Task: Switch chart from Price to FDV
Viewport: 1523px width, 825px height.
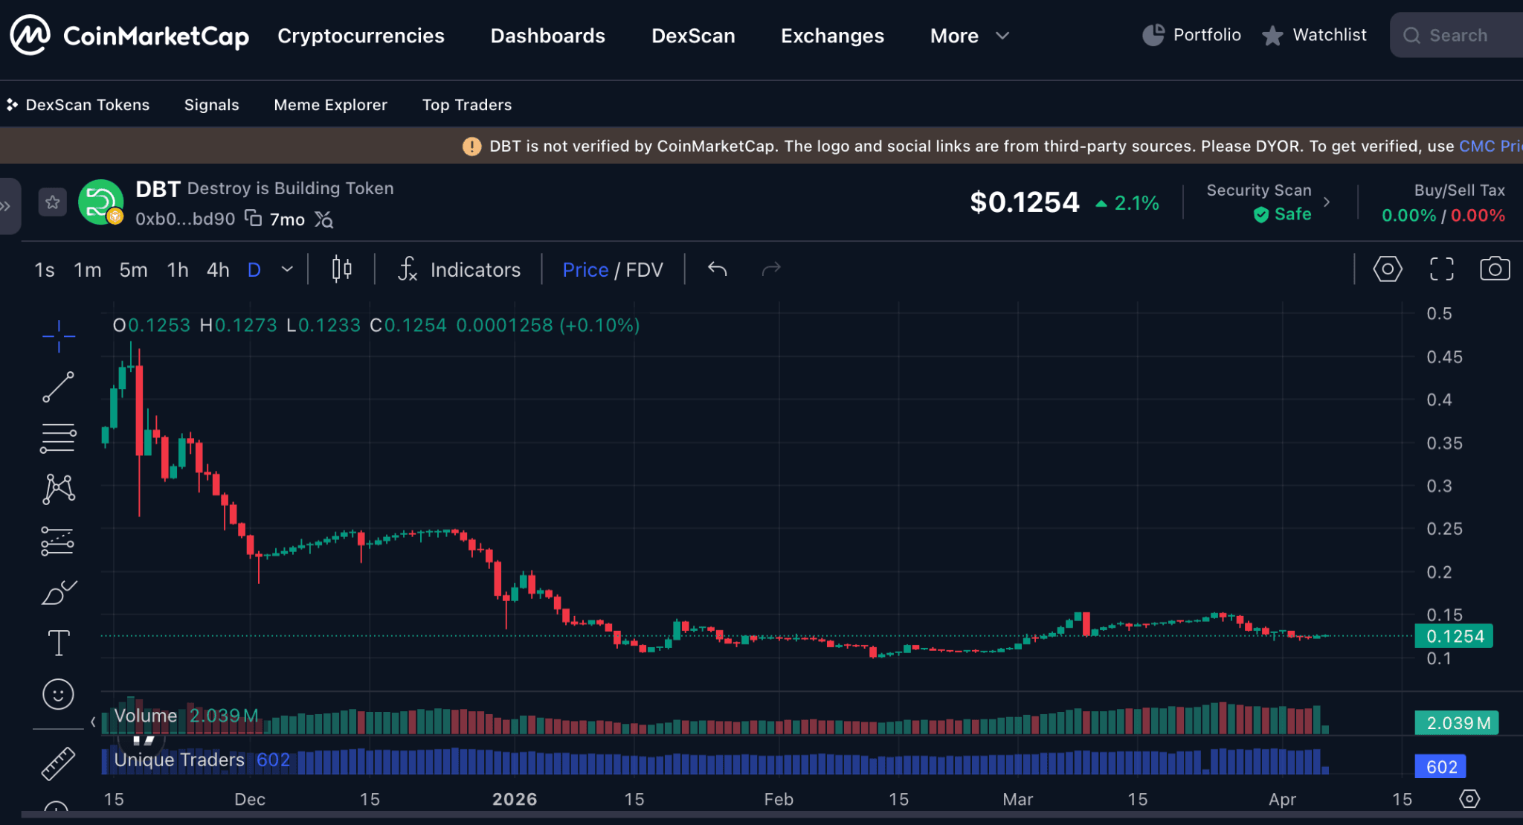Action: [x=644, y=269]
